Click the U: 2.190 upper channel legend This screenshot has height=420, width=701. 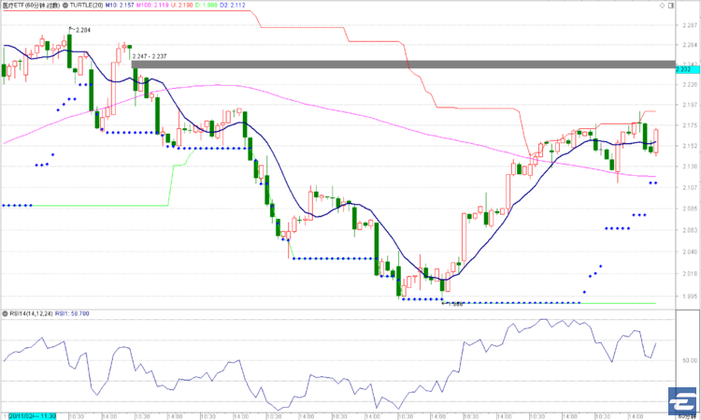[182, 6]
